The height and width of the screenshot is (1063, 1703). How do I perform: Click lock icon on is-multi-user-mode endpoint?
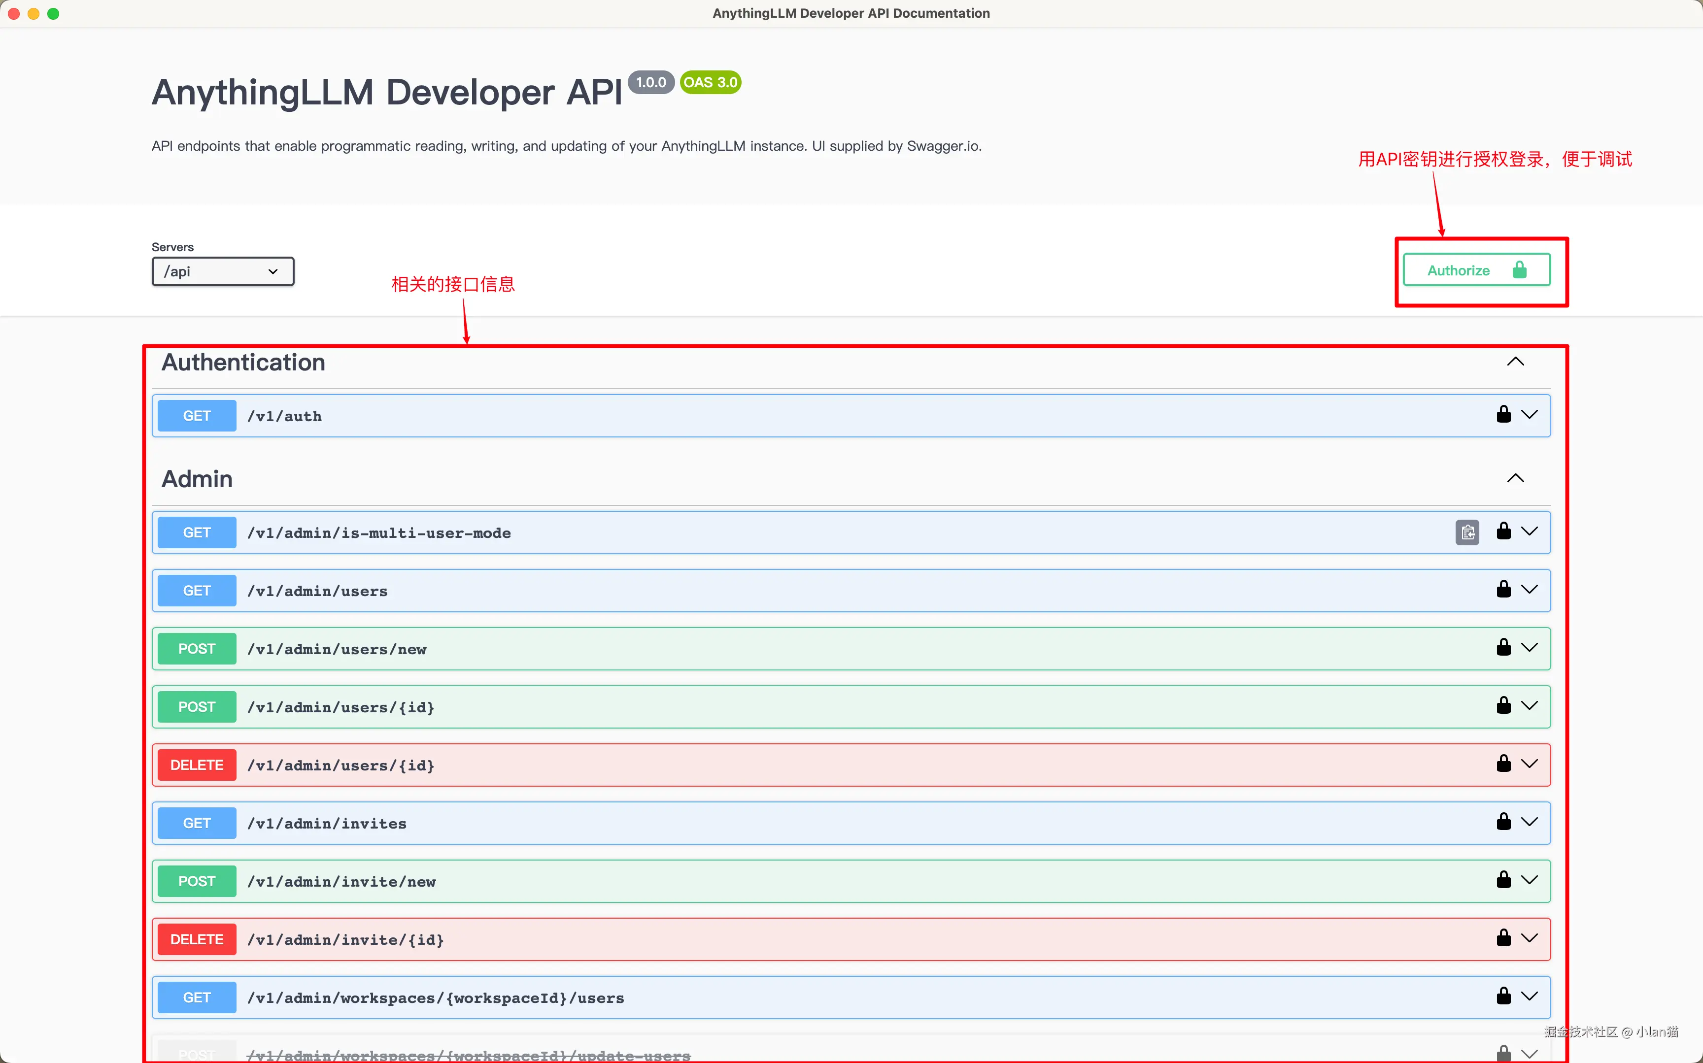1503,531
